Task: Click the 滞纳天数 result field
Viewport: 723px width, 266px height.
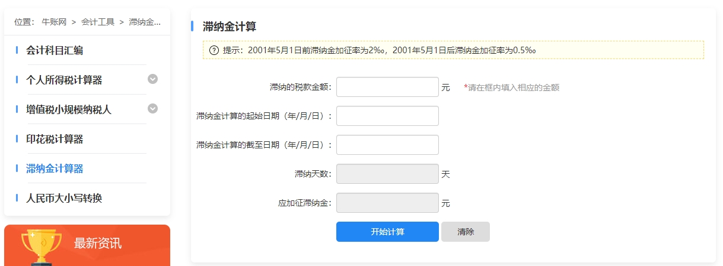Action: tap(387, 174)
